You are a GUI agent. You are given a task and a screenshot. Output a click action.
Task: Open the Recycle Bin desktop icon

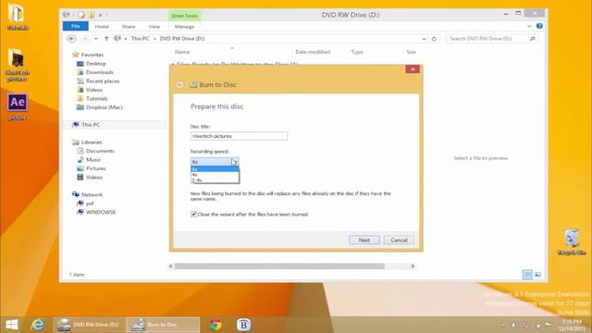[x=572, y=242]
